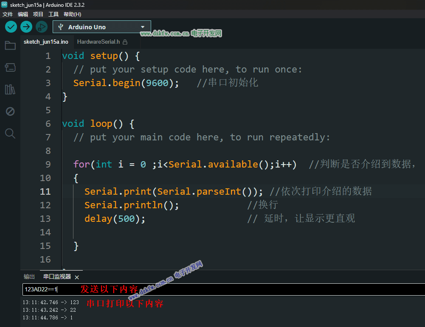
Task: Open the Library Manager books icon
Action: [x=10, y=89]
